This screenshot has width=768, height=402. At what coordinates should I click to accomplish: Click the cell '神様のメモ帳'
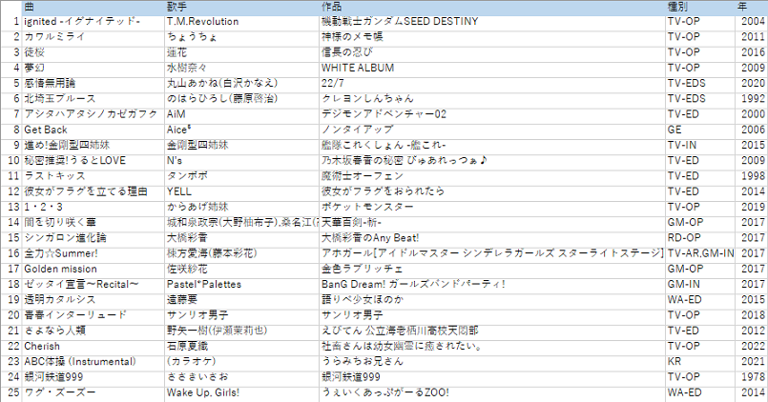(492, 37)
